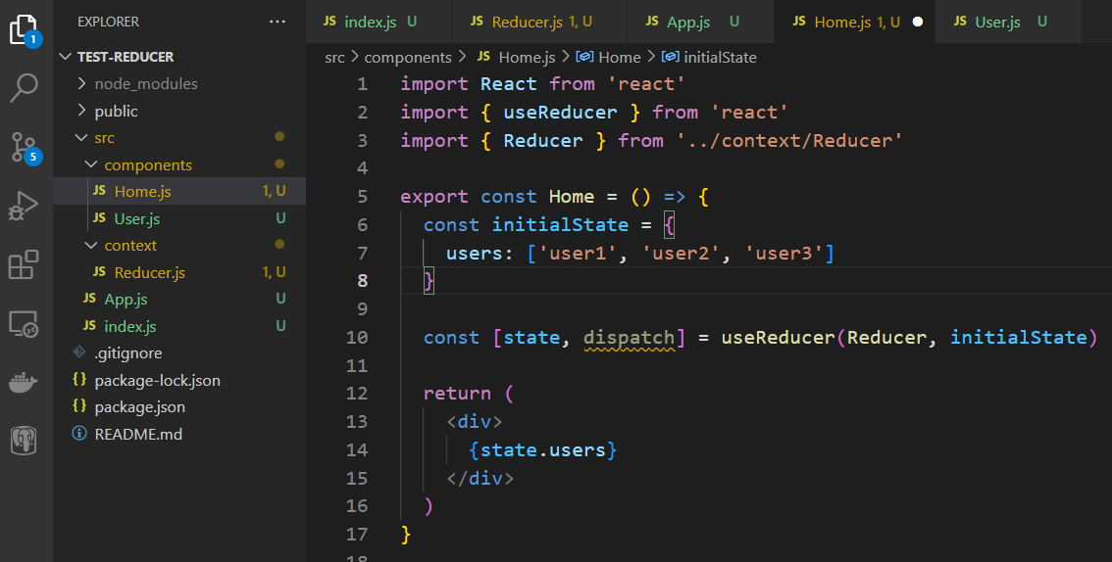1112x562 pixels.
Task: Click {state.users} on line 14
Action: click(543, 449)
